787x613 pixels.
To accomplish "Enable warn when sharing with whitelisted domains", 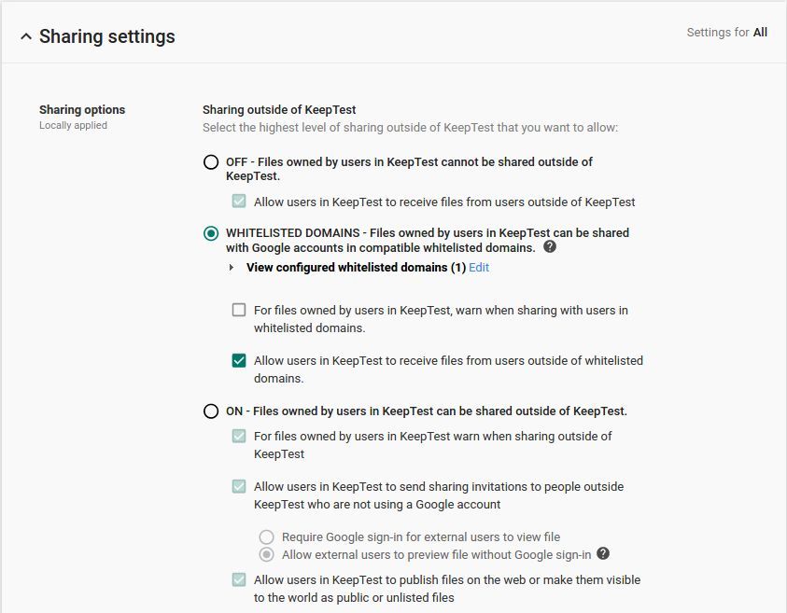I will click(x=239, y=310).
